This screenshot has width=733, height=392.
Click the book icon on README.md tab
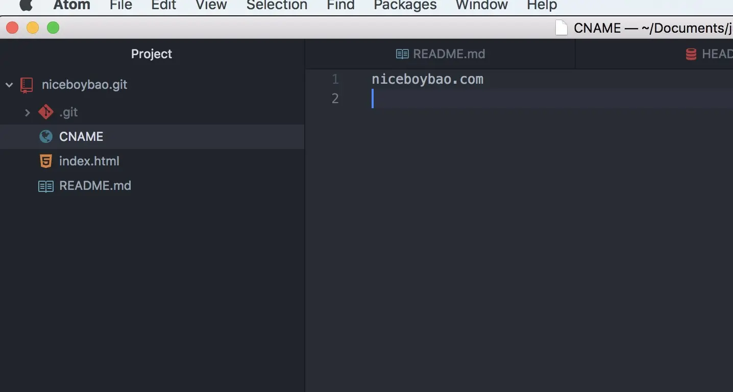click(x=402, y=54)
